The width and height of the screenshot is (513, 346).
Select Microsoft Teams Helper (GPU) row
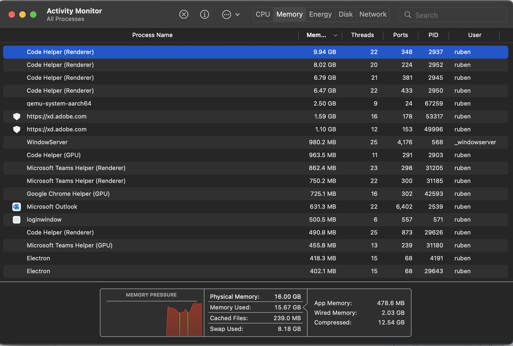[256, 245]
